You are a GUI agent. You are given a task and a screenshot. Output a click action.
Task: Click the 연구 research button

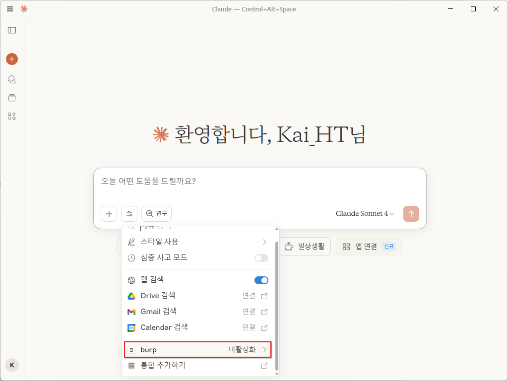tap(156, 214)
